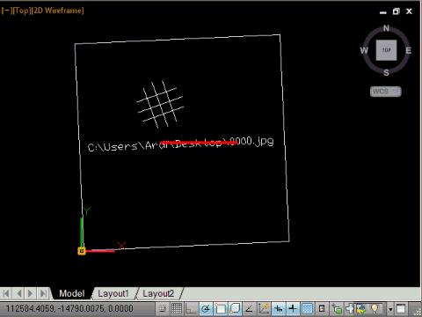Switch to the Layout2 tab
This screenshot has height=317, width=422.
158,293
